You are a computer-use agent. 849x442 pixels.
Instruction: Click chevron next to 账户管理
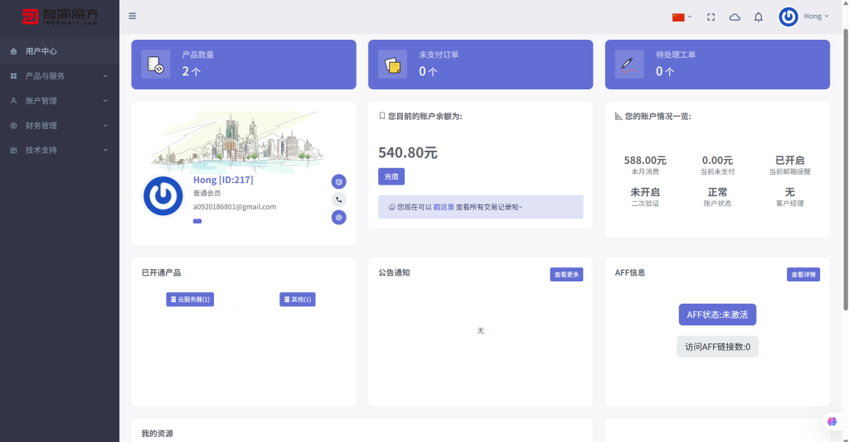(105, 101)
